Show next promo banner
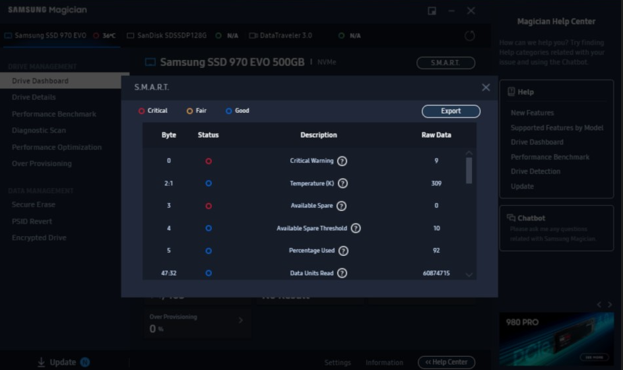Screen dimensions: 623x370 [x=610, y=305]
